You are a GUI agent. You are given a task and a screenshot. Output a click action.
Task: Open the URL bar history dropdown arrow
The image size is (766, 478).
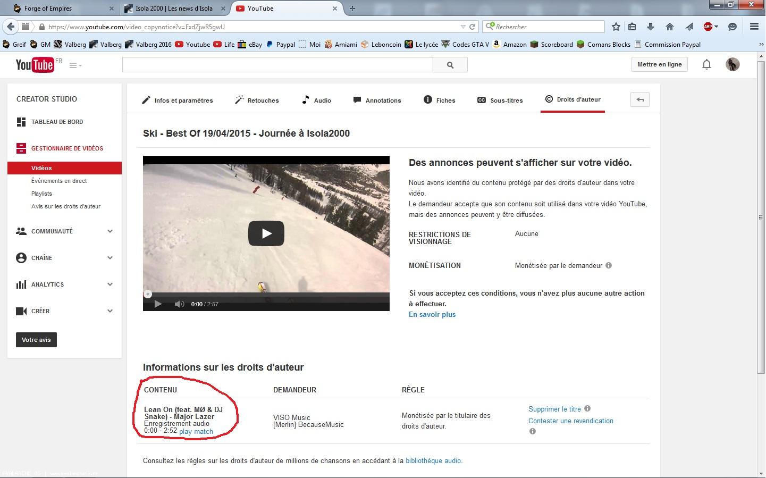click(462, 27)
